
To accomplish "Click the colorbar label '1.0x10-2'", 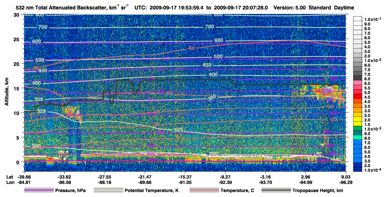I will [x=373, y=60].
